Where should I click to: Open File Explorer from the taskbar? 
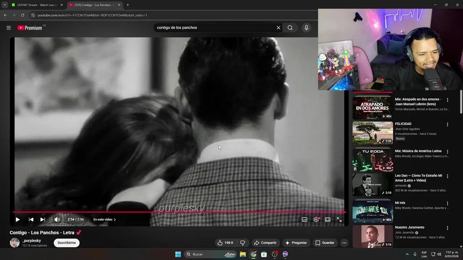coord(243,254)
